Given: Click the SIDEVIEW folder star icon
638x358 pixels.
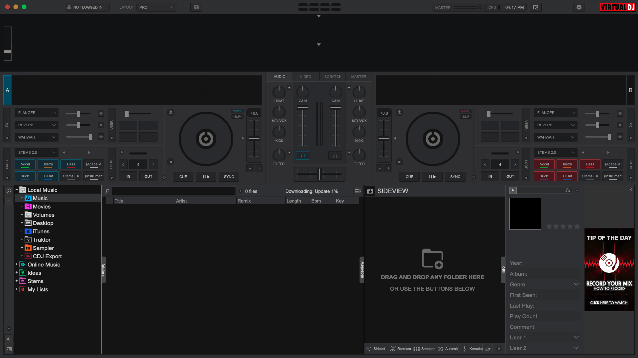Looking at the screenshot, I should [x=370, y=191].
